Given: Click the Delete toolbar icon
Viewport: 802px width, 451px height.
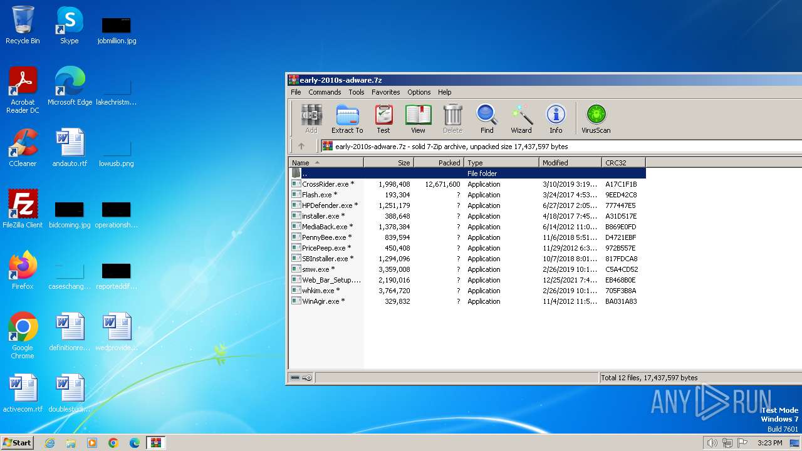Looking at the screenshot, I should 452,119.
